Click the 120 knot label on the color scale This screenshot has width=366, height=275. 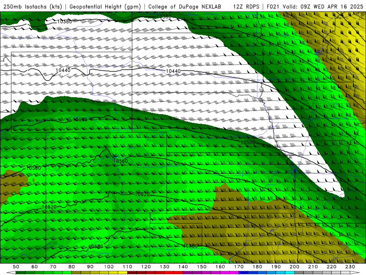[146, 267]
